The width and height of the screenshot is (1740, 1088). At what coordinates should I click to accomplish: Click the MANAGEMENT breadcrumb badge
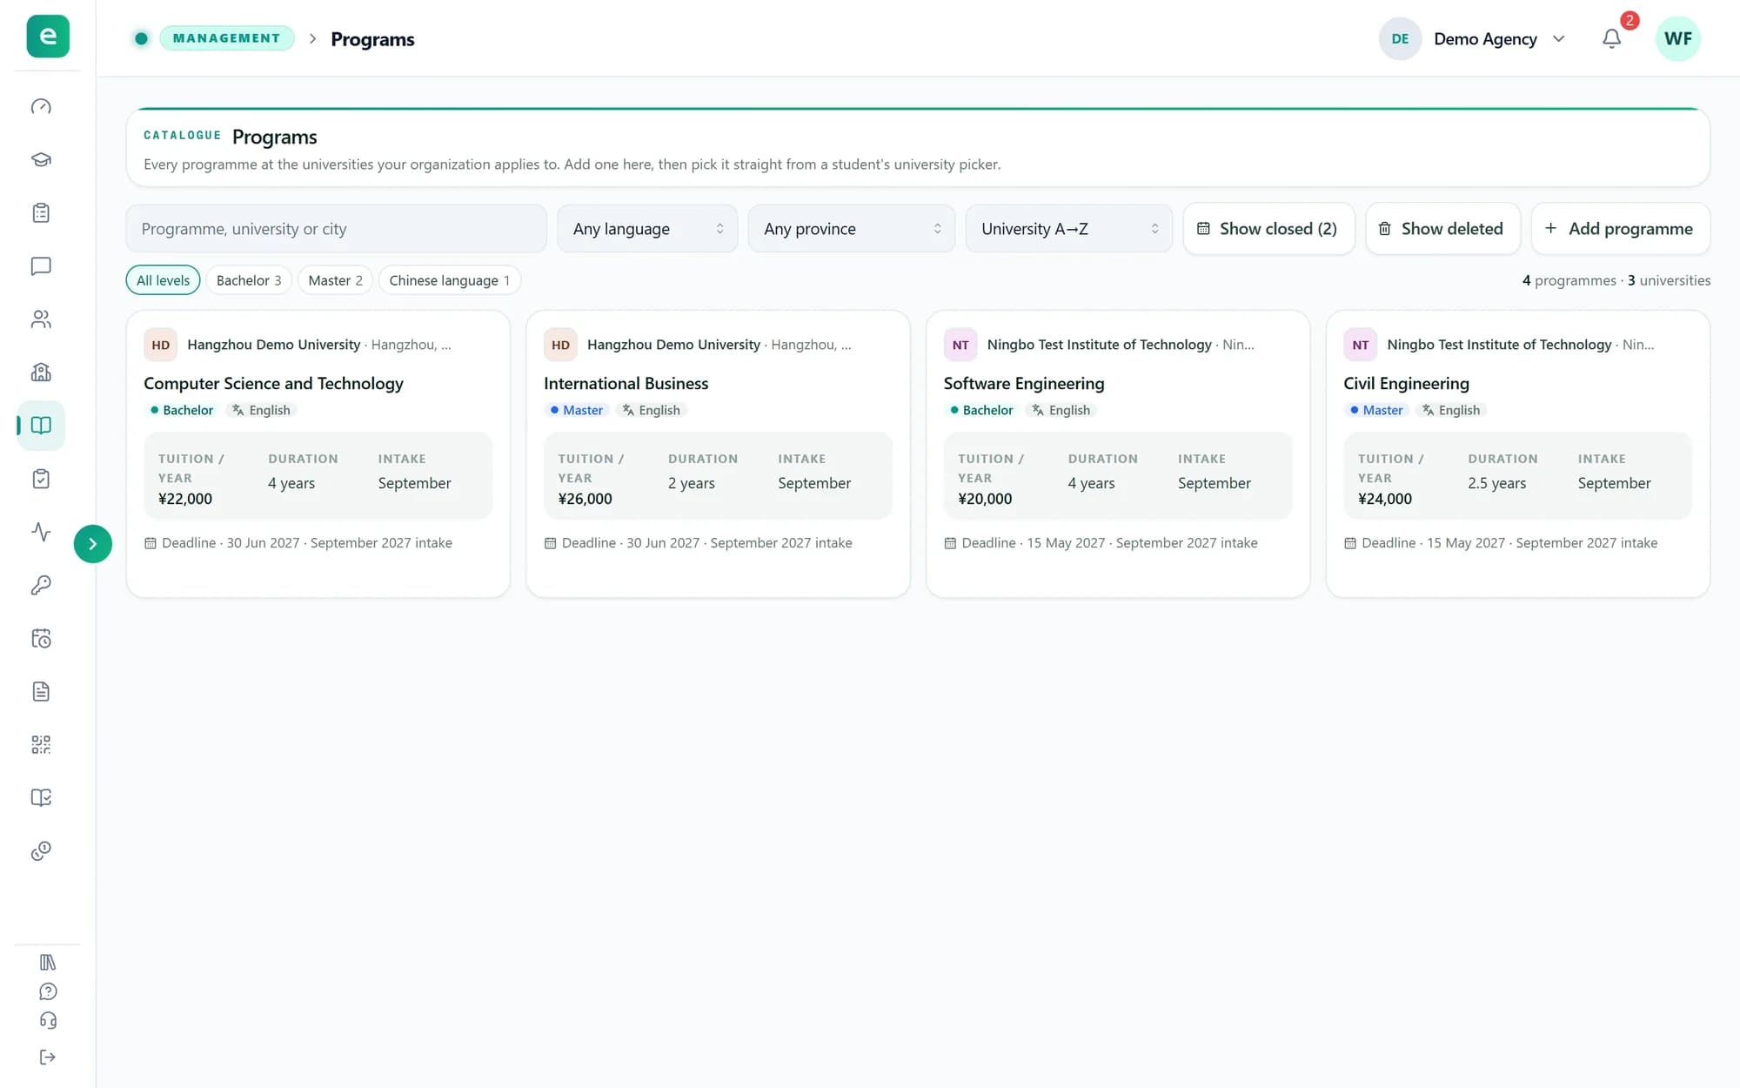[x=226, y=38]
